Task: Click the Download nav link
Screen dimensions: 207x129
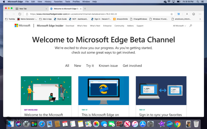Action: coord(70,26)
